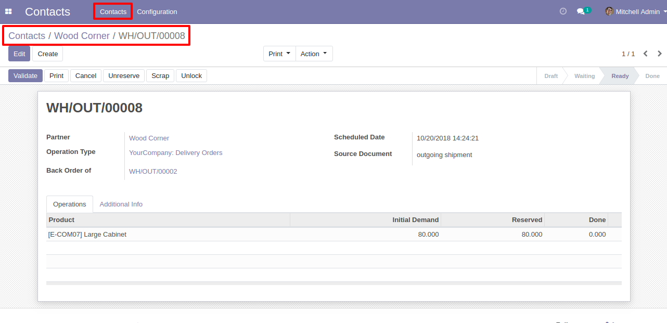Click the source document outgoing shipment

coord(444,155)
